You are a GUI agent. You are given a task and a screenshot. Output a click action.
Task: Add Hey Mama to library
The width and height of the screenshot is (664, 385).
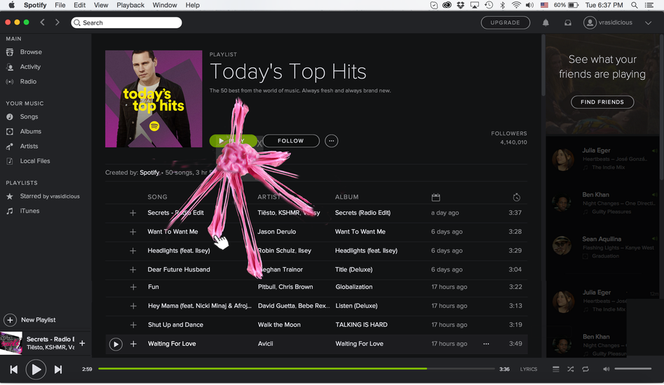tap(133, 306)
